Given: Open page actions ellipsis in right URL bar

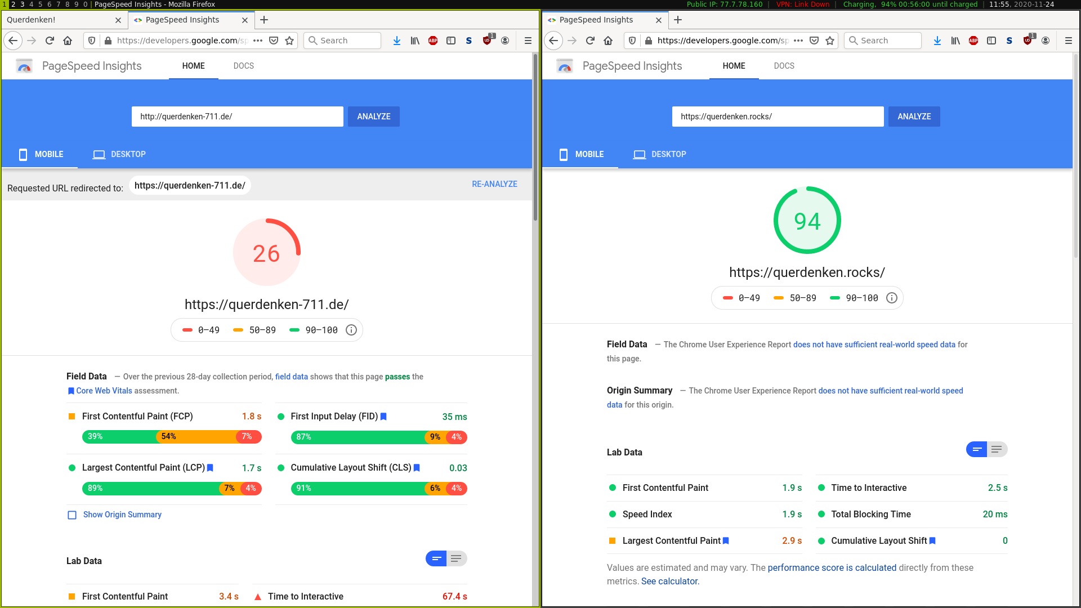Looking at the screenshot, I should pos(798,41).
